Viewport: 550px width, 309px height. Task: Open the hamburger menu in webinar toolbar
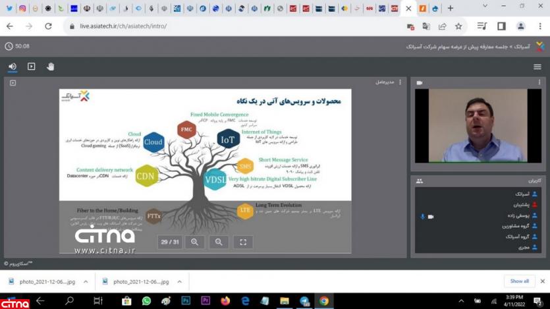click(537, 67)
